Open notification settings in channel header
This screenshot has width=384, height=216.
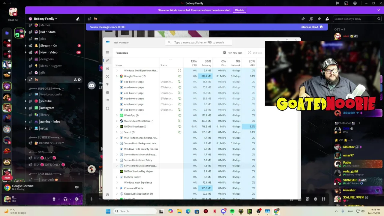311,19
